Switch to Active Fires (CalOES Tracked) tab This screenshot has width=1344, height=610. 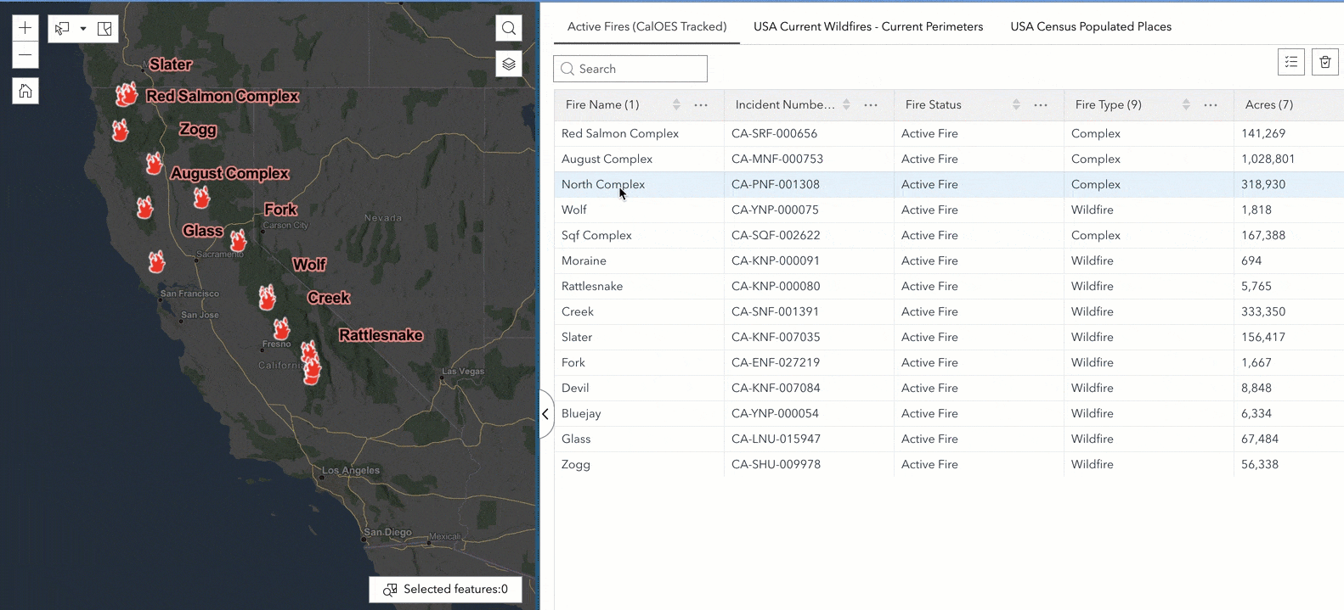(647, 26)
